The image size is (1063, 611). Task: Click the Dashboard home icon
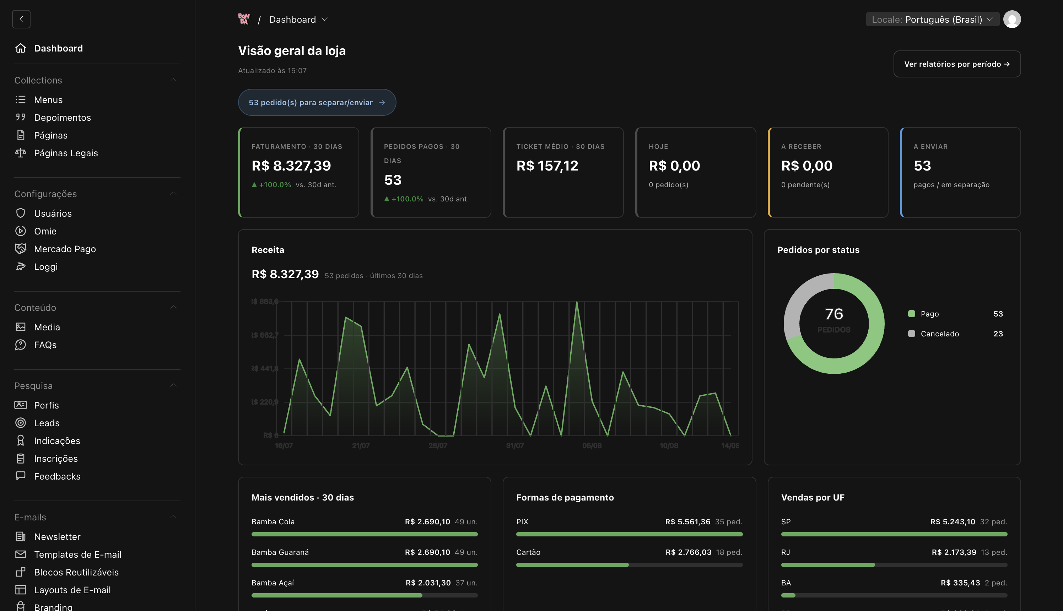point(21,48)
